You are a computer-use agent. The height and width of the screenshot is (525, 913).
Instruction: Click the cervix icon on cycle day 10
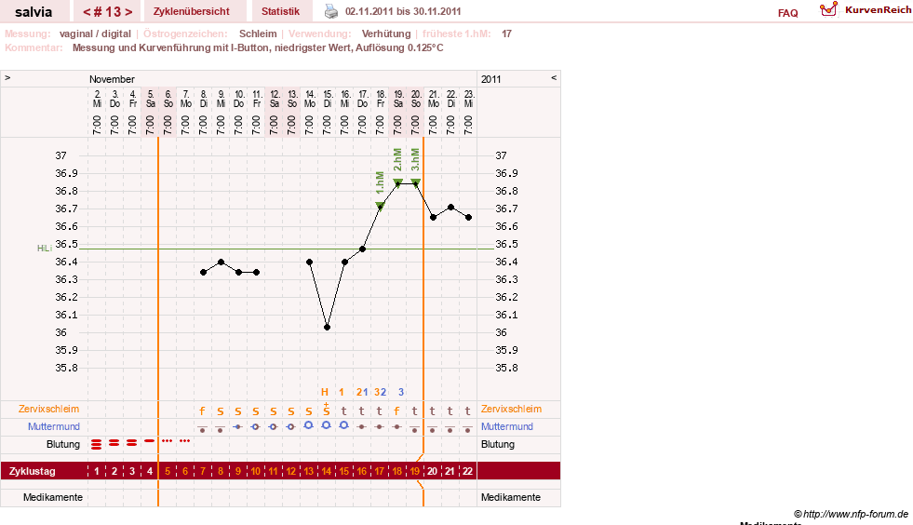tap(256, 427)
